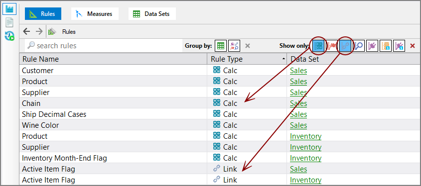Group rules by rule type icon
421x186 pixels.
point(234,46)
